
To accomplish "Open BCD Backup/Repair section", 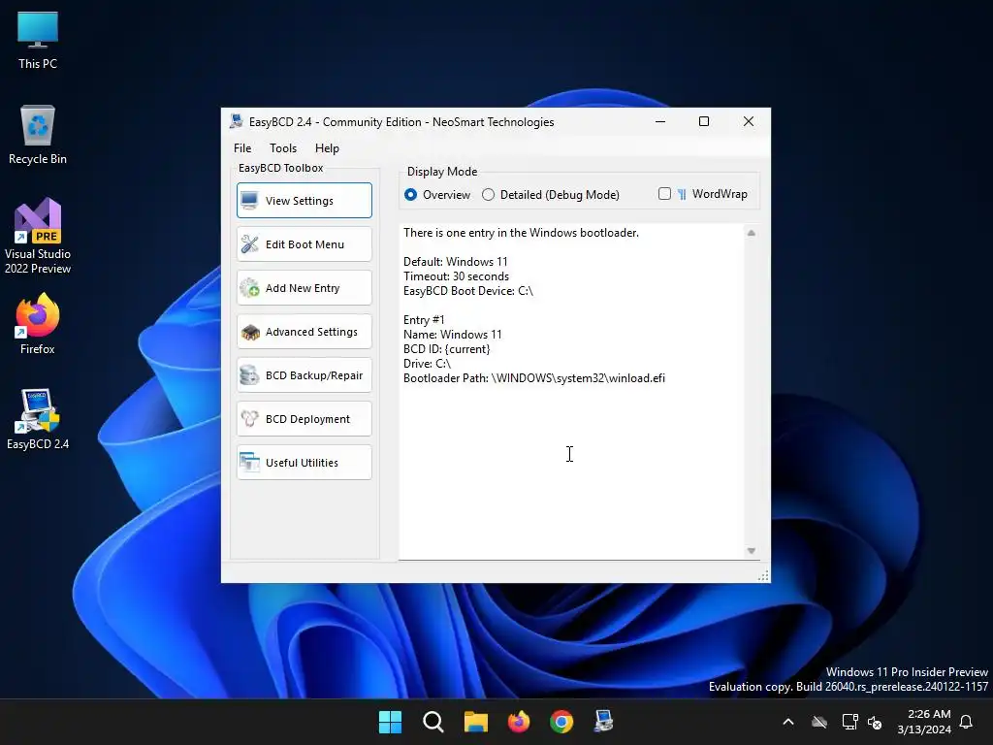I will pyautogui.click(x=304, y=375).
